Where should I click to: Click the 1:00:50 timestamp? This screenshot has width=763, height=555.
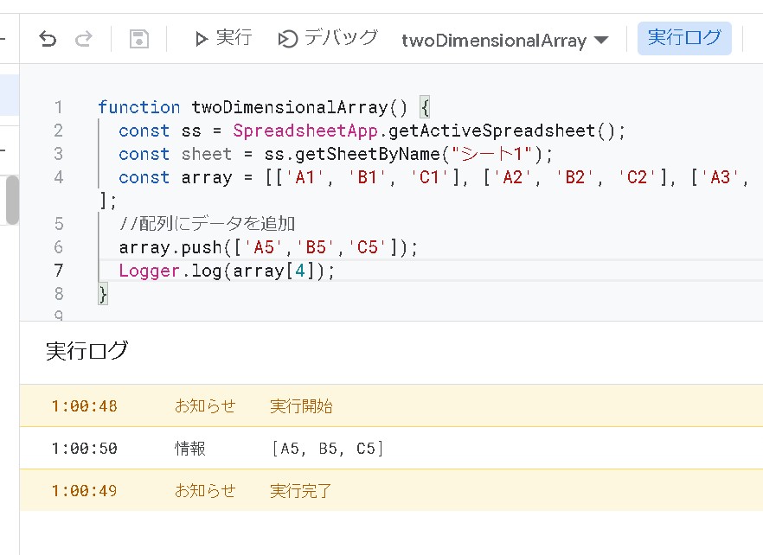pyautogui.click(x=84, y=448)
